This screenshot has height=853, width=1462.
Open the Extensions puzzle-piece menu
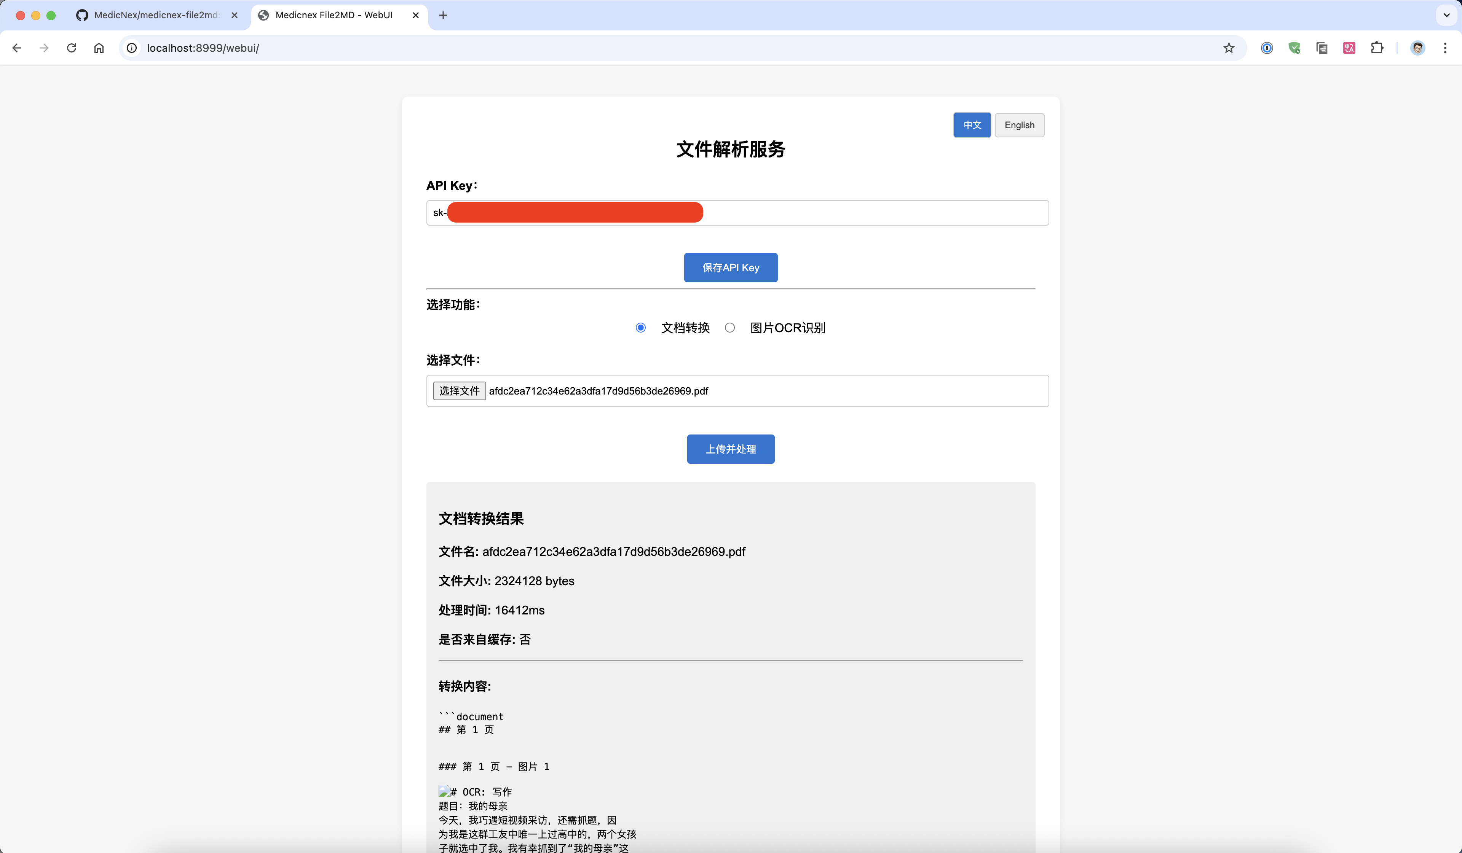(x=1377, y=48)
